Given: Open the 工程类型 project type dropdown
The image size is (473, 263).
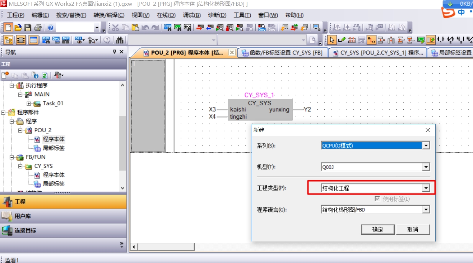Looking at the screenshot, I should point(426,188).
